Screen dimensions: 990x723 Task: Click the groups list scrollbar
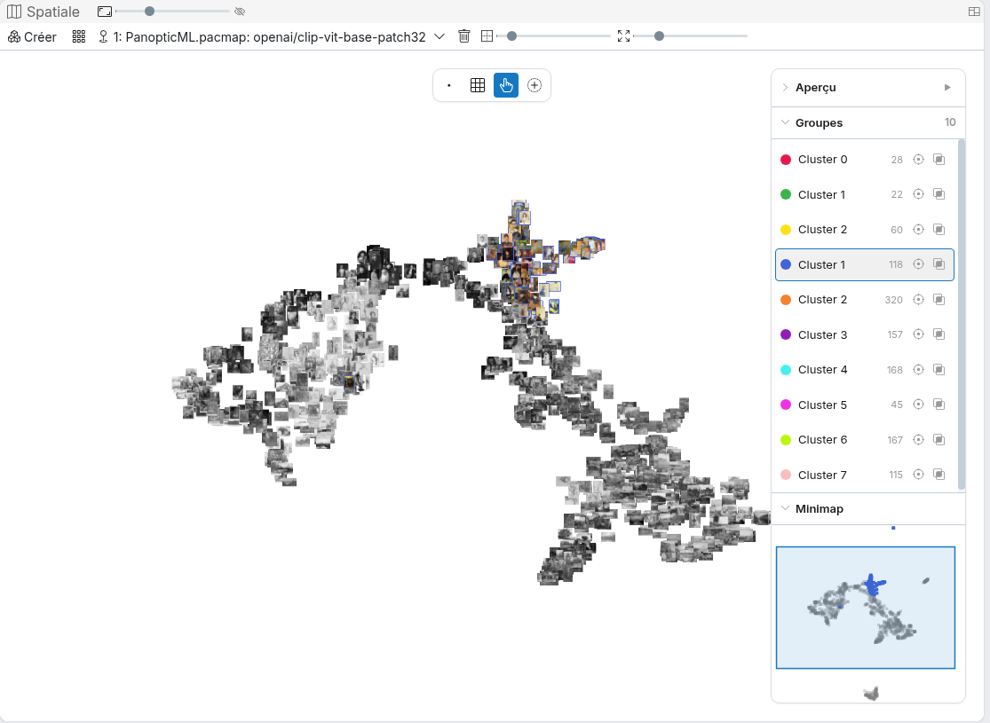click(x=961, y=314)
